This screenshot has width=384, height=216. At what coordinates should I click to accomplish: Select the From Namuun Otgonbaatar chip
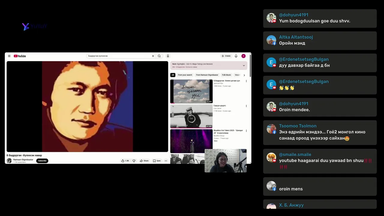coord(207,75)
